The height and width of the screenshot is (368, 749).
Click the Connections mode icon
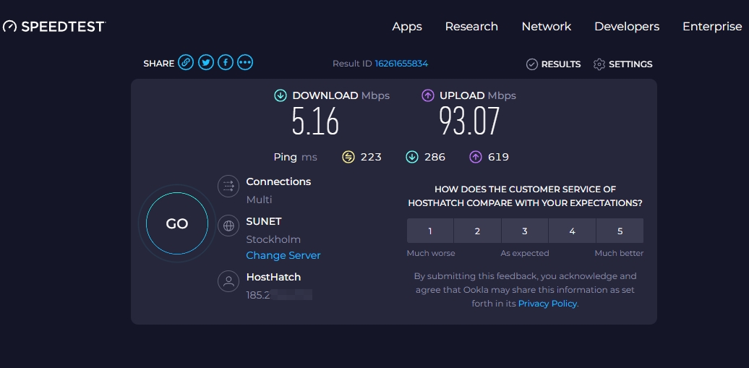tap(228, 187)
